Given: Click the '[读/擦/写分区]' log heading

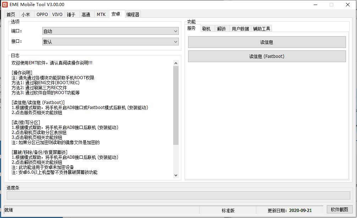Looking at the screenshot, I should pyautogui.click(x=26, y=122).
